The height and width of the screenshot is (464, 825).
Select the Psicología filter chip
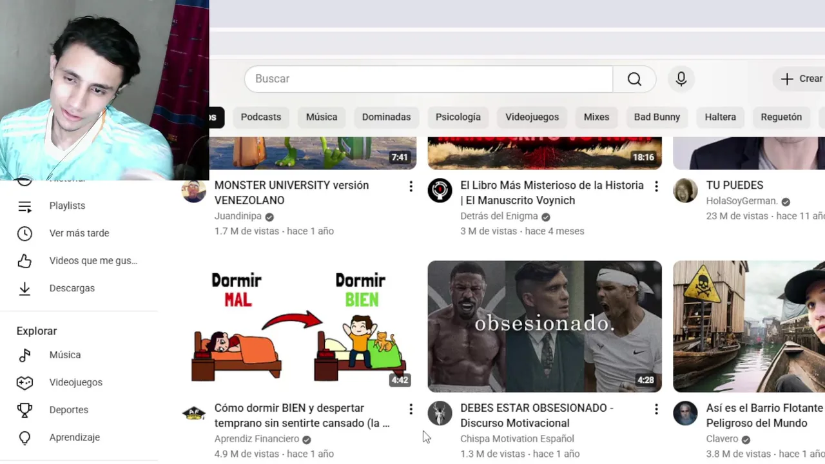(x=458, y=117)
